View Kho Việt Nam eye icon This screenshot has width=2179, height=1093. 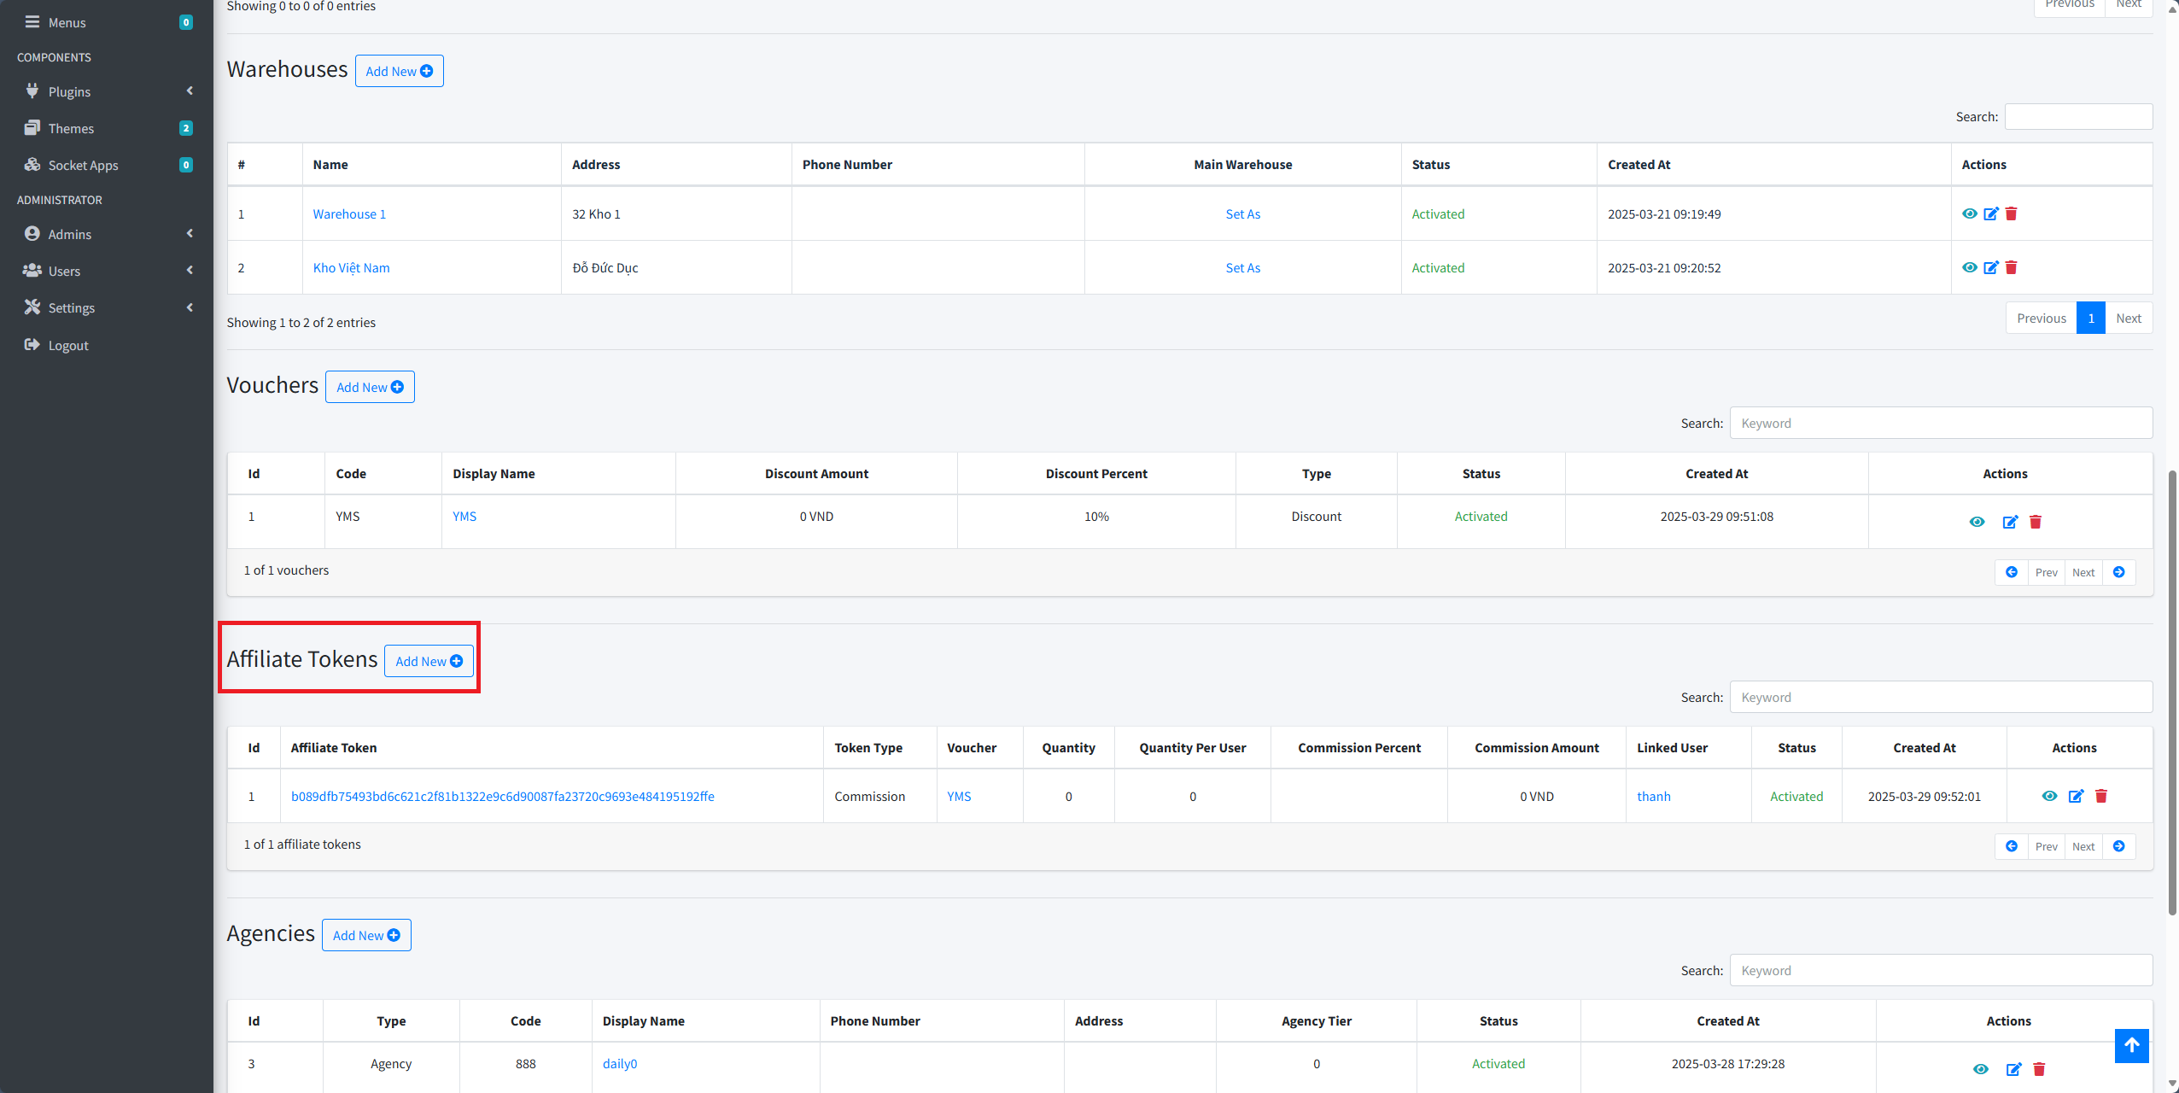pos(1969,267)
